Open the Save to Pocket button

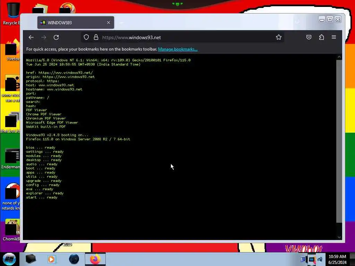coord(309,37)
